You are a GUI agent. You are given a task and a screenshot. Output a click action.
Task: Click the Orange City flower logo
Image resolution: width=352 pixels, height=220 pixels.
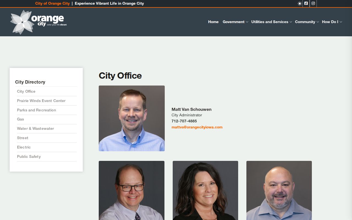[x=38, y=22]
